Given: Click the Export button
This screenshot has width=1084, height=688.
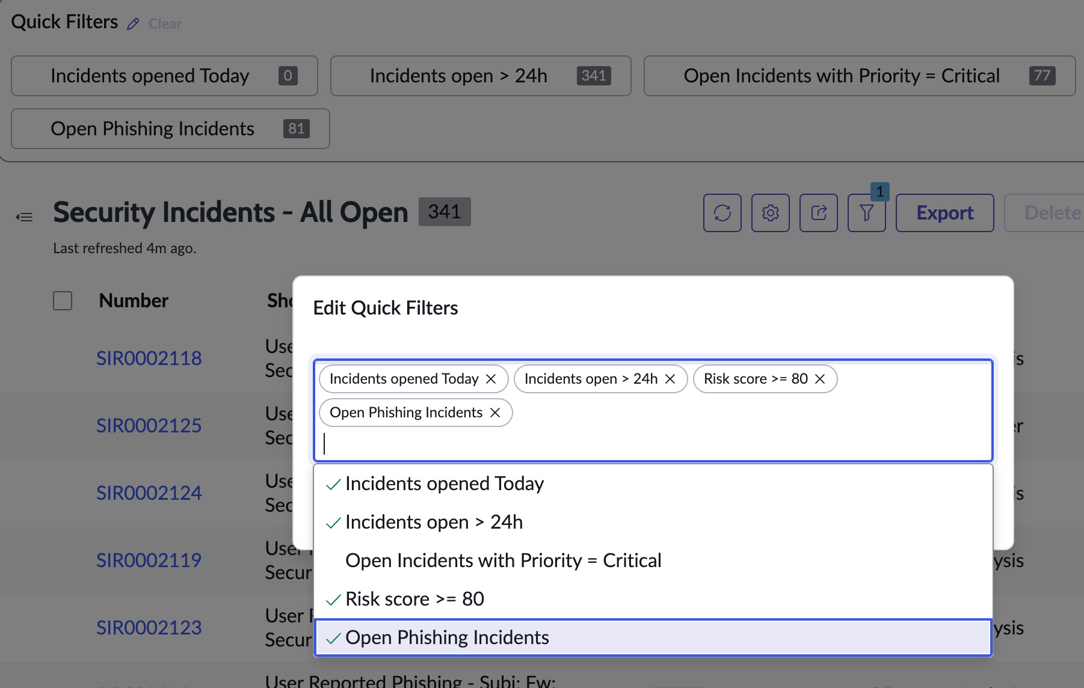Looking at the screenshot, I should click(945, 213).
